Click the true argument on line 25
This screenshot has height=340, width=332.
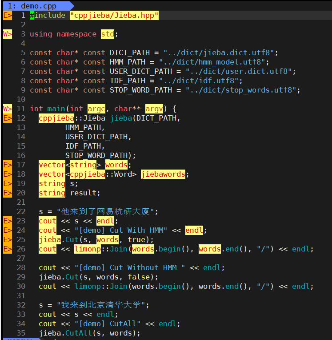(136, 239)
